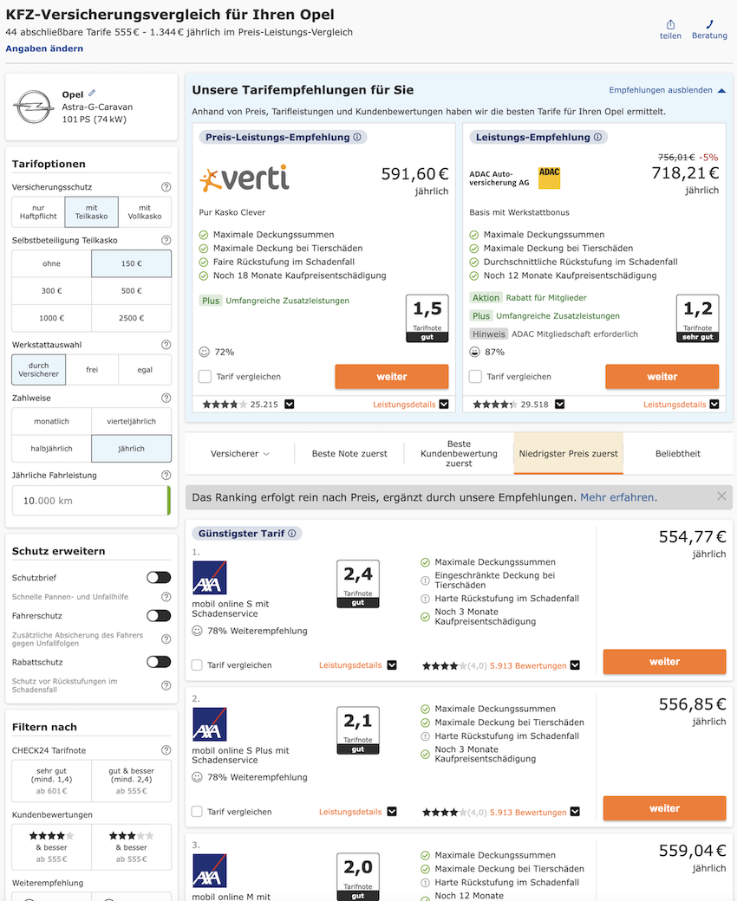The image size is (737, 901).
Task: Open help icon for Werkstattauswahl
Action: (x=166, y=345)
